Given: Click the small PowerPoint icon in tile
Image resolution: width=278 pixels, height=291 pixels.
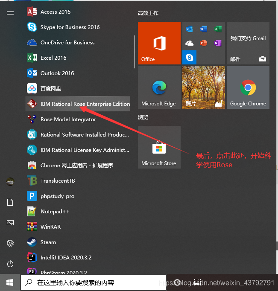Looking at the screenshot, I should coord(204,43).
